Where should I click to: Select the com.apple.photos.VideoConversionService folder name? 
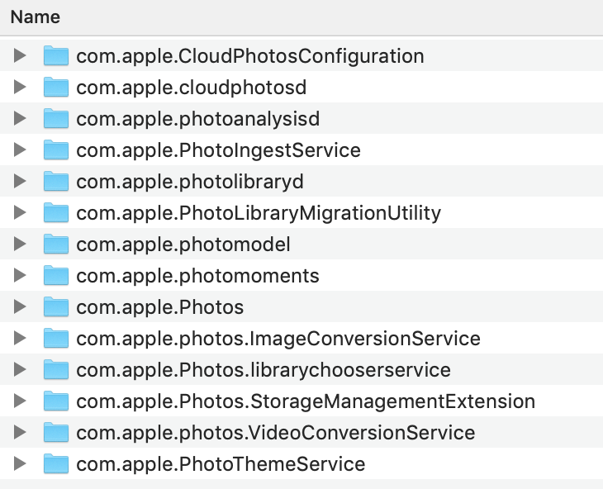[x=275, y=433]
